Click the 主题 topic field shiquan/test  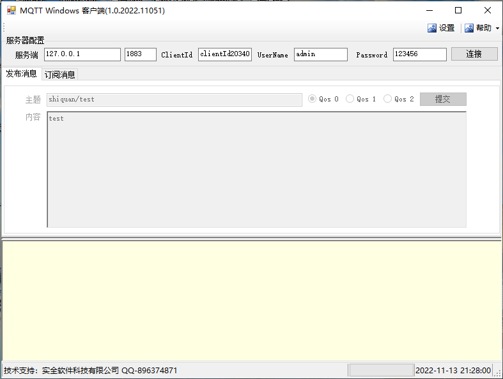174,100
